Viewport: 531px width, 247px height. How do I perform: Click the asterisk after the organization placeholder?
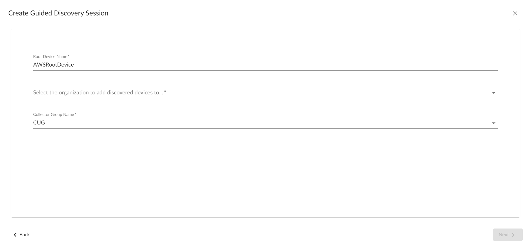[165, 92]
